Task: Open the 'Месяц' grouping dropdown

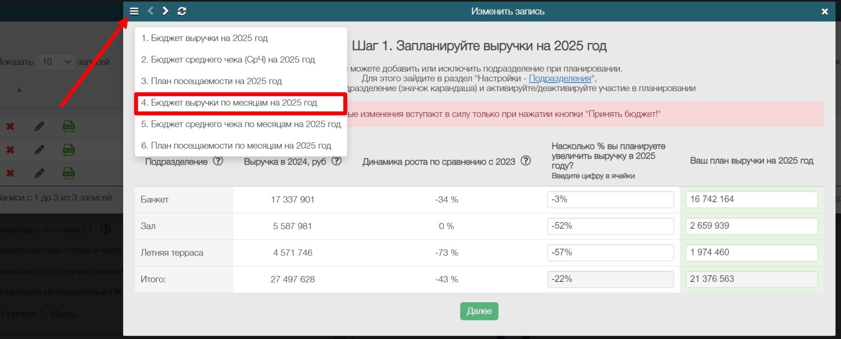Action: pos(85,314)
